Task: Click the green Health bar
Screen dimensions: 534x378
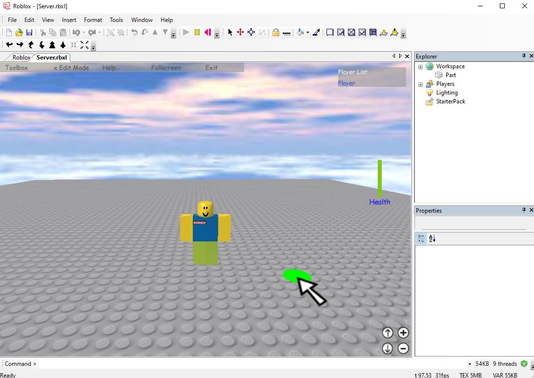Action: 380,178
